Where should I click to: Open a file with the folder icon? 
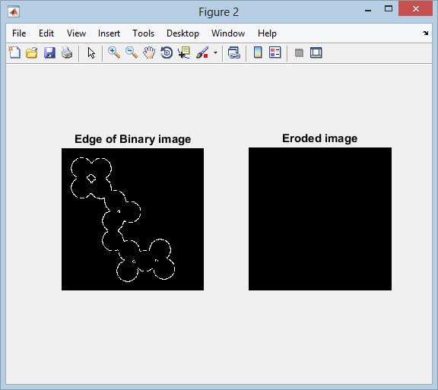(x=32, y=52)
